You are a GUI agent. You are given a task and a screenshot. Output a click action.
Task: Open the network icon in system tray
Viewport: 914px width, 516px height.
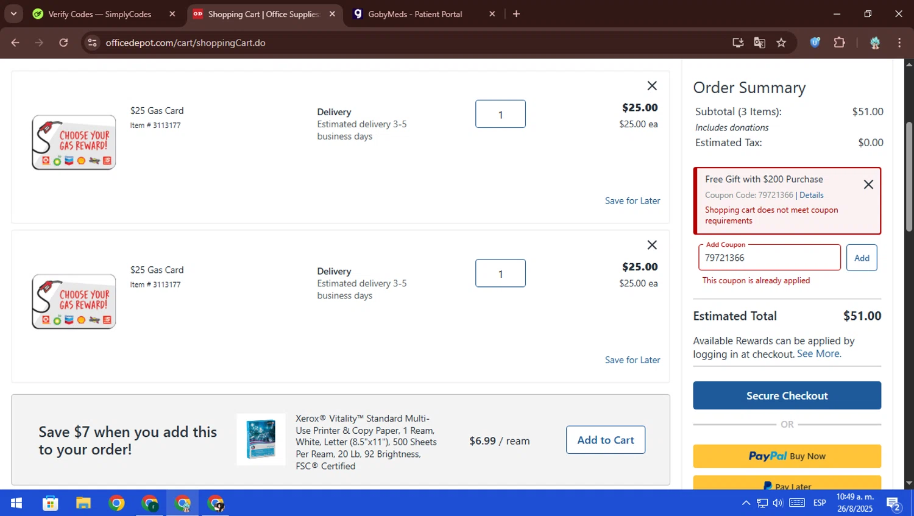(762, 503)
